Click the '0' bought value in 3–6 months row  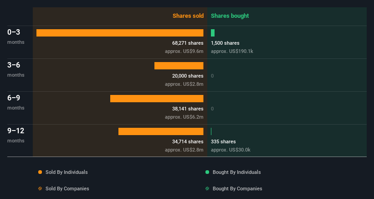click(x=212, y=76)
